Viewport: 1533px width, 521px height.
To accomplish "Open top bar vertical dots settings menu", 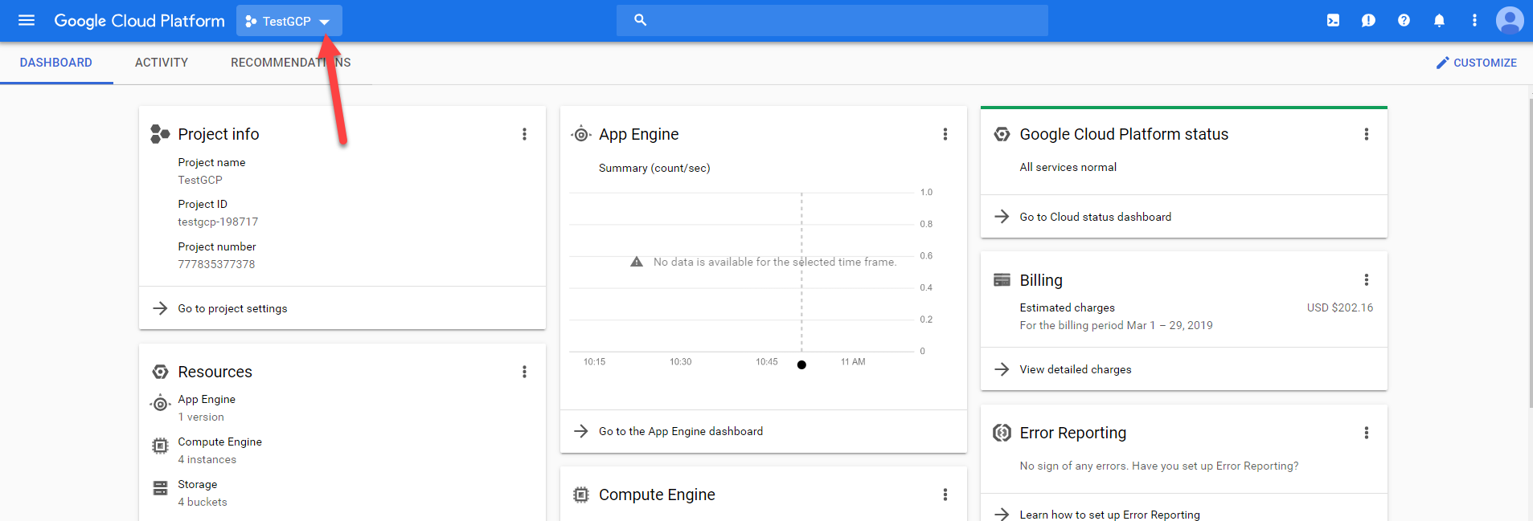I will 1474,21.
